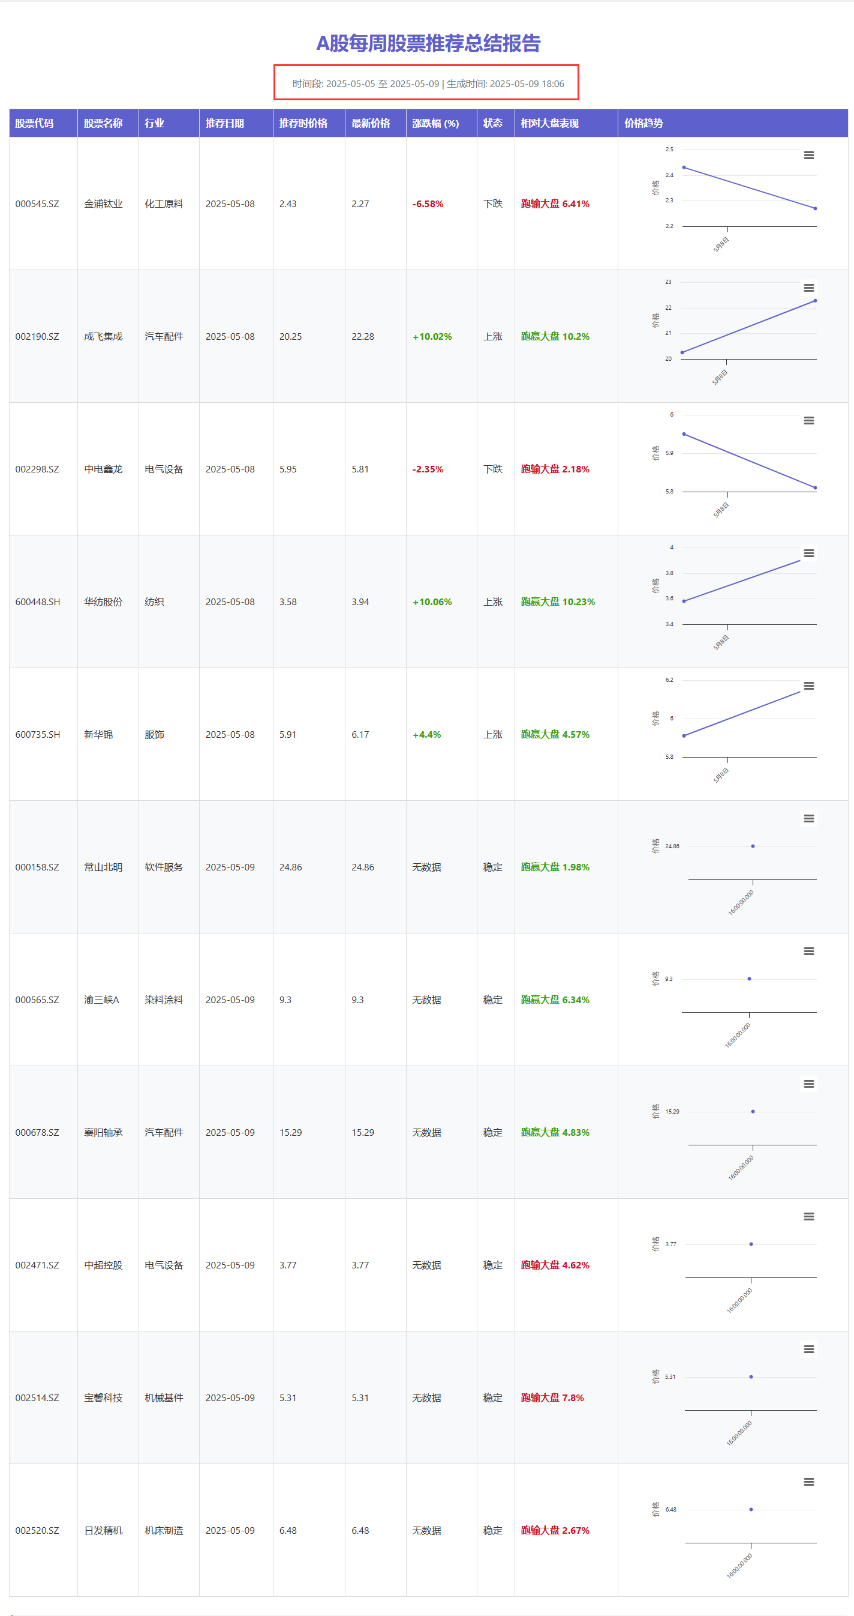854x1616 pixels.
Task: Click the 股票代码 column header
Action: (43, 123)
